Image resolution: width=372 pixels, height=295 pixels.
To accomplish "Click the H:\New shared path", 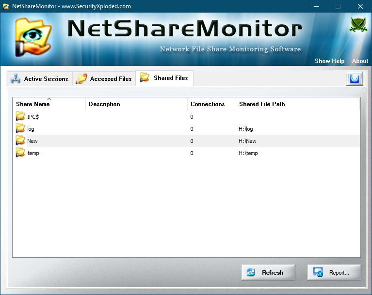I will [x=247, y=141].
